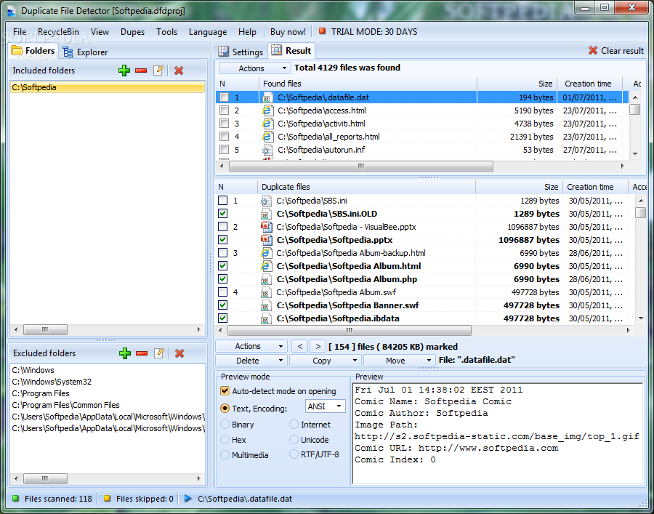Click the PowerPoint icon for Softpedia.pptx
This screenshot has height=514, width=654.
point(266,240)
